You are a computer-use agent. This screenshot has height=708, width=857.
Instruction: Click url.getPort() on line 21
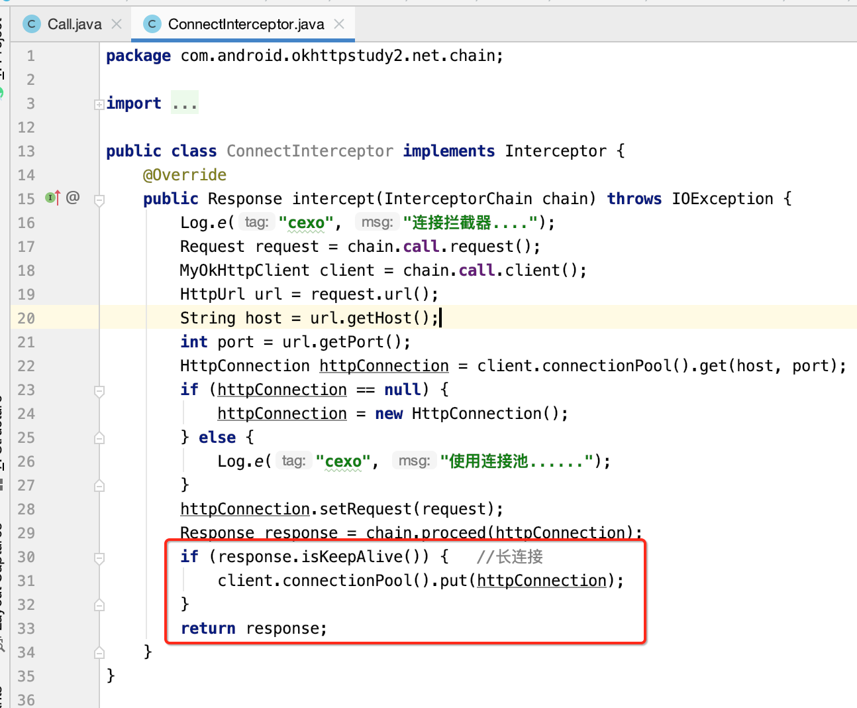342,342
